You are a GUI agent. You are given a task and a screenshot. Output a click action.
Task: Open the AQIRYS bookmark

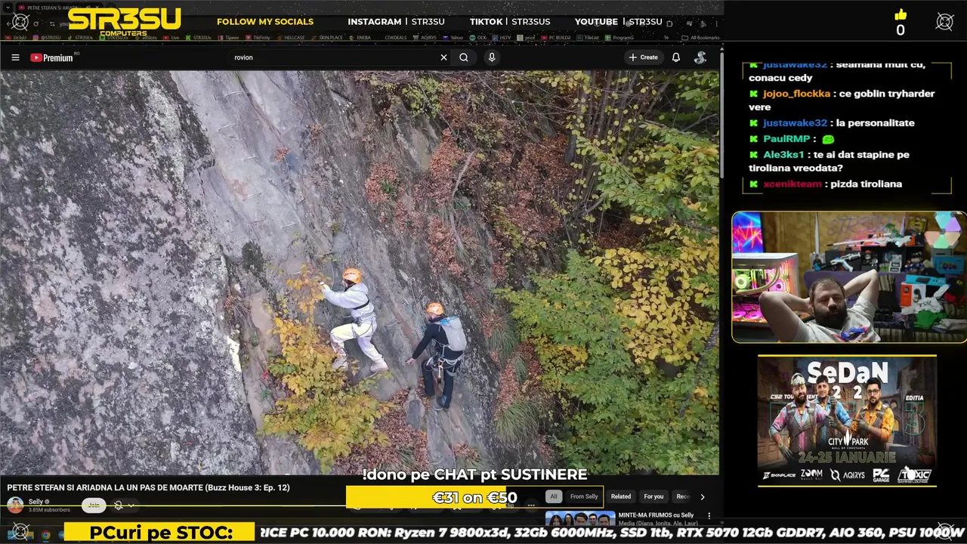[x=425, y=38]
